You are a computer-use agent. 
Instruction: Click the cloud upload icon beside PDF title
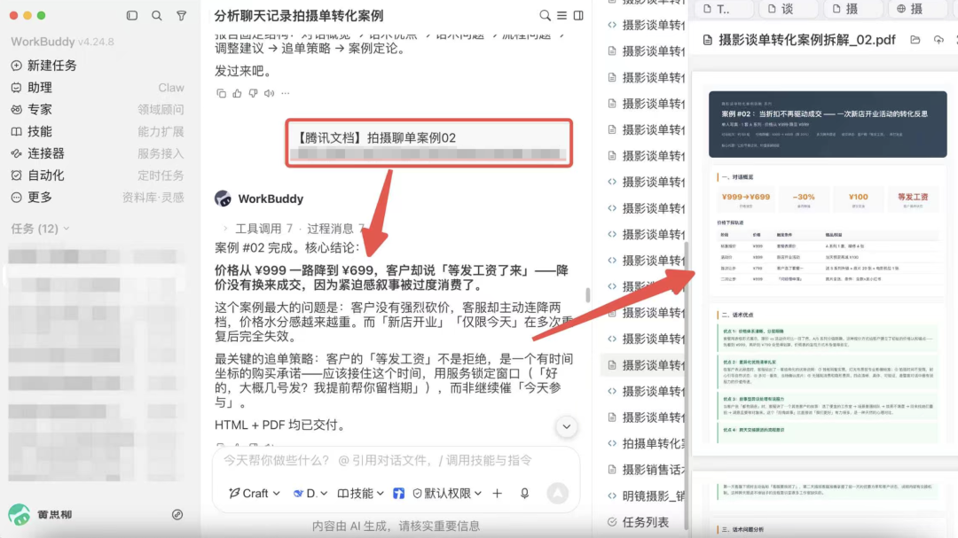pyautogui.click(x=939, y=40)
